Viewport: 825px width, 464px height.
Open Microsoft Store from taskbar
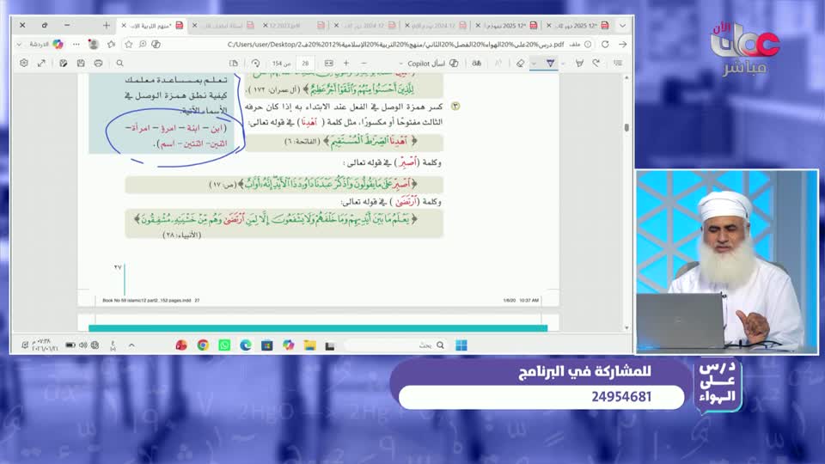(x=266, y=345)
